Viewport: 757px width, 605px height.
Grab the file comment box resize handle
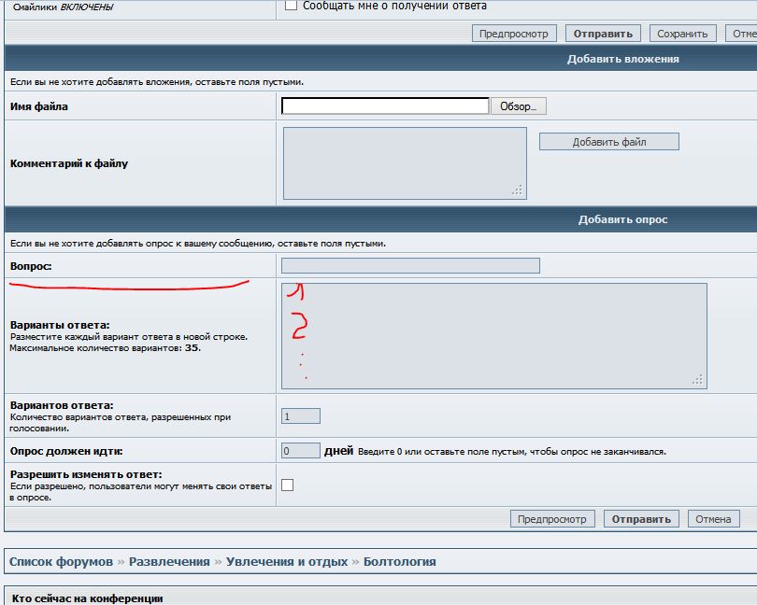(x=517, y=190)
